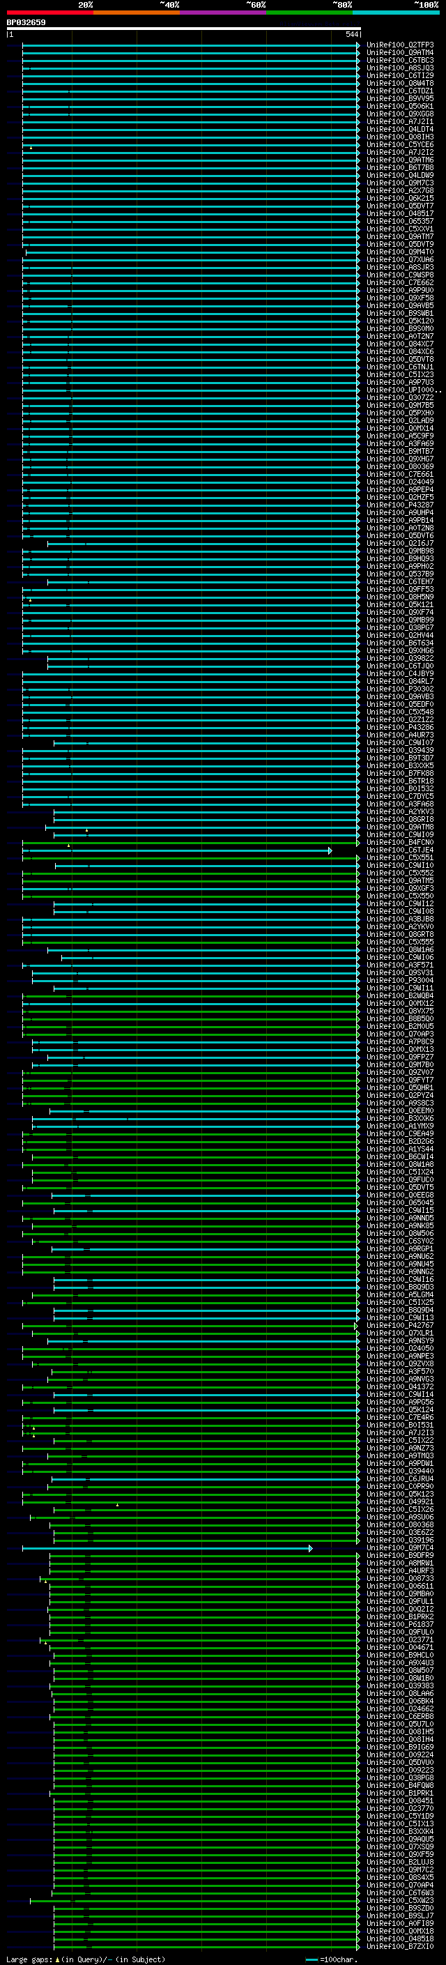Viewport: 446px width, 1965px height.
Task: Click the orange ~40% identity legend segment
Action: click(137, 13)
